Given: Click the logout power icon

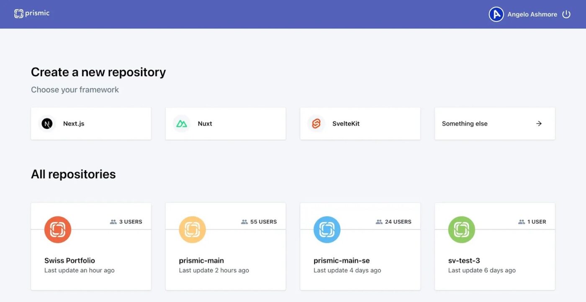Looking at the screenshot, I should (x=566, y=14).
